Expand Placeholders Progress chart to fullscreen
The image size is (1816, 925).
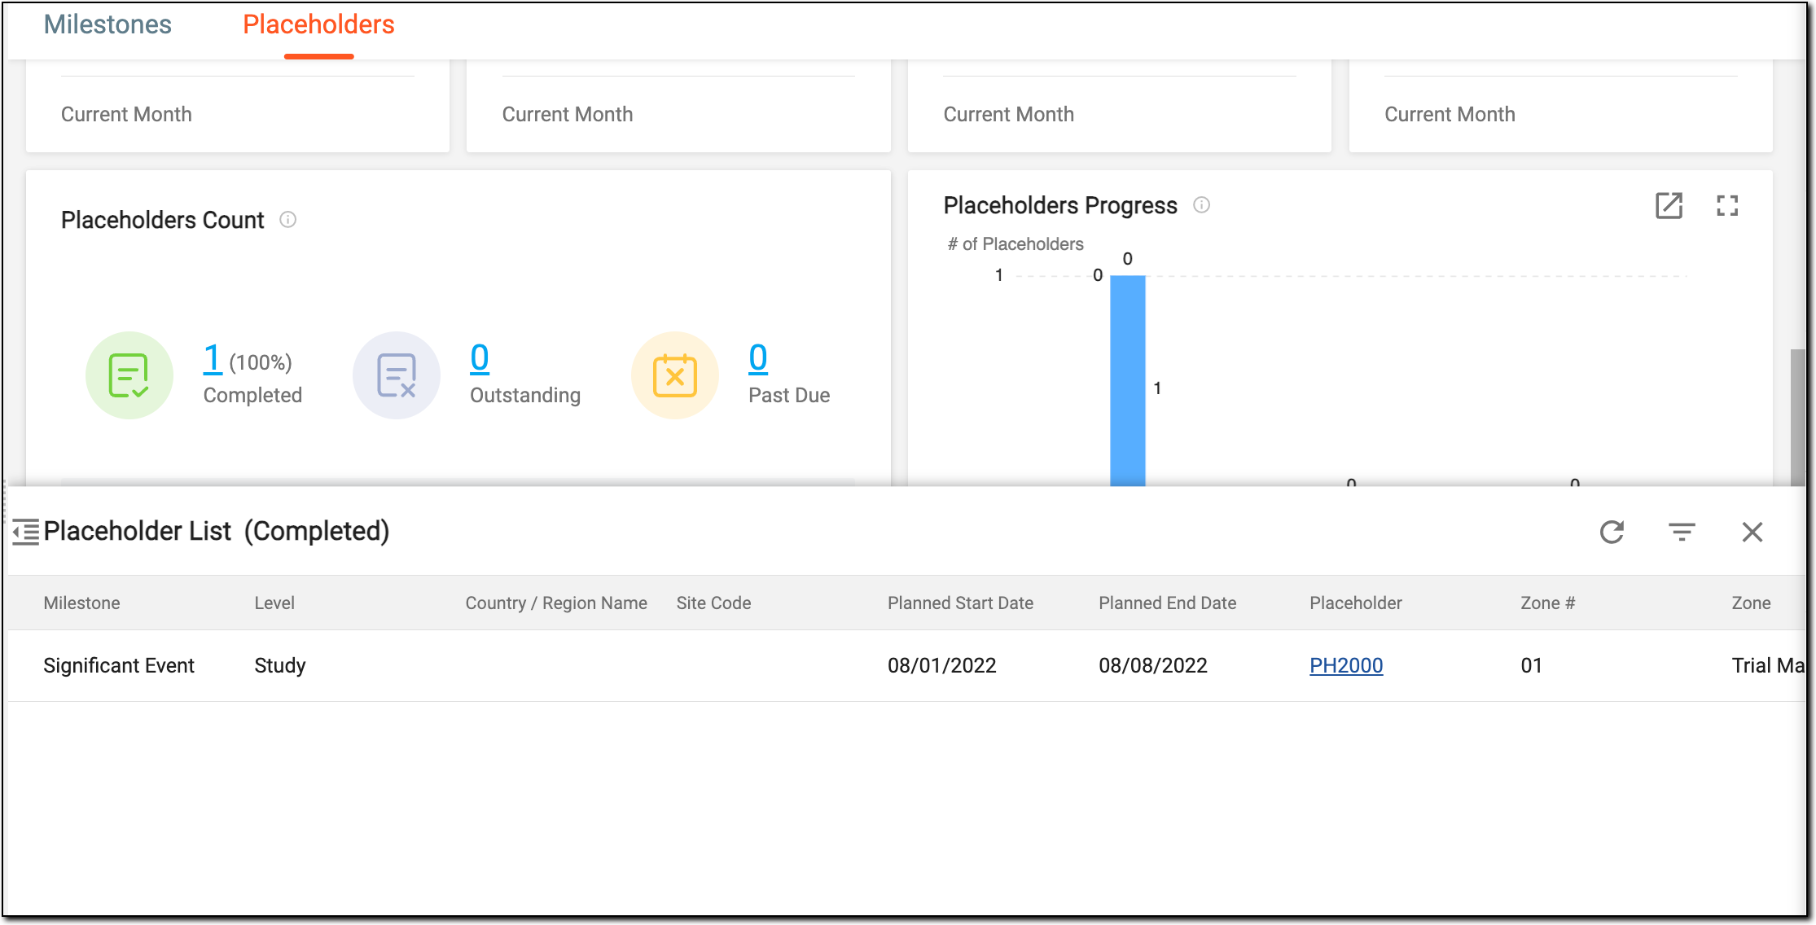coord(1727,206)
